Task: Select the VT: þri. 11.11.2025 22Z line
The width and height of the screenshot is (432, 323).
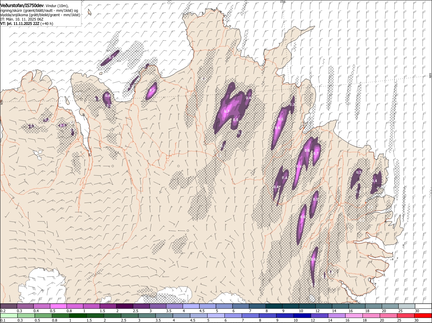Action: click(27, 24)
